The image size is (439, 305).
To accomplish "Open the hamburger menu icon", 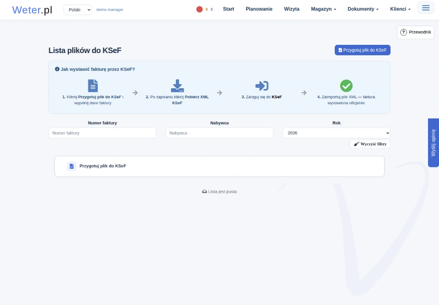I will [426, 8].
